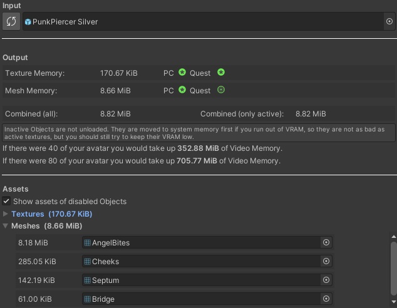The image size is (397, 308).
Task: Uncheck Show assets of disabled Objects
Action: 6,202
